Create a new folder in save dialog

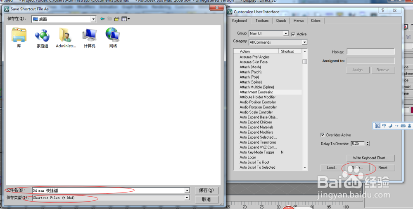point(117,19)
